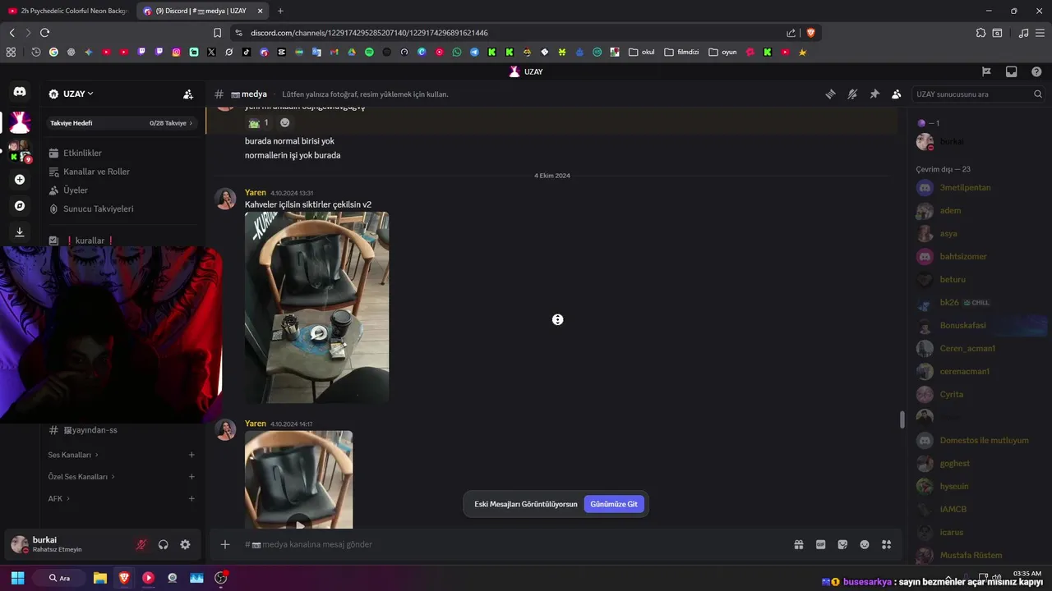The width and height of the screenshot is (1052, 591).
Task: Open filmdizi bookmarks folder
Action: tap(681, 52)
